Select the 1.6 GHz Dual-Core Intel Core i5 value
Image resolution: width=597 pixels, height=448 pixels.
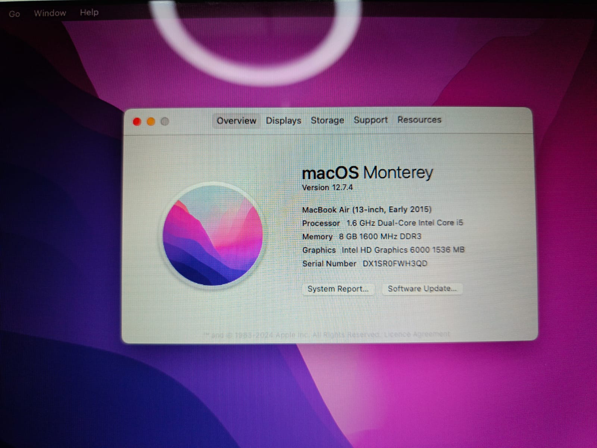pyautogui.click(x=404, y=223)
